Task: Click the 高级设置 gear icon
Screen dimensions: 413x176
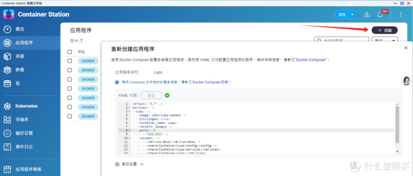Action: click(117, 164)
